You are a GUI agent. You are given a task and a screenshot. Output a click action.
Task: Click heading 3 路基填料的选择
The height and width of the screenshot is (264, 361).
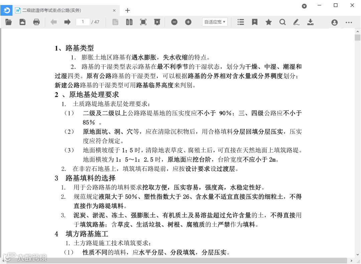[x=85, y=178]
